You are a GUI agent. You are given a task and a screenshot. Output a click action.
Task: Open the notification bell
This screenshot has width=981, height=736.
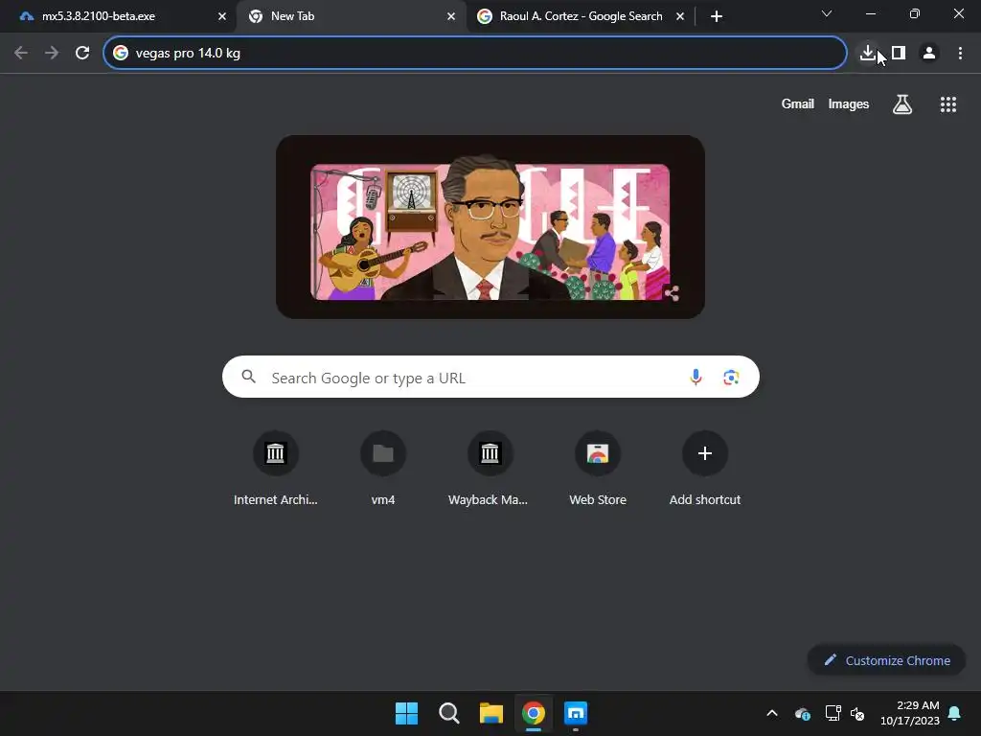pyautogui.click(x=954, y=713)
